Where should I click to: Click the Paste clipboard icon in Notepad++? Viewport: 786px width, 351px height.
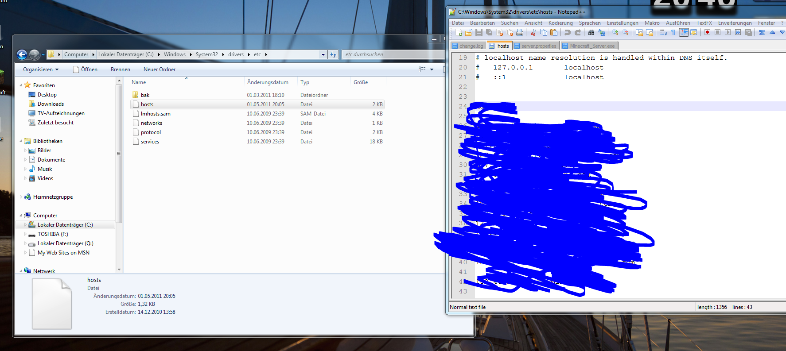pos(554,32)
